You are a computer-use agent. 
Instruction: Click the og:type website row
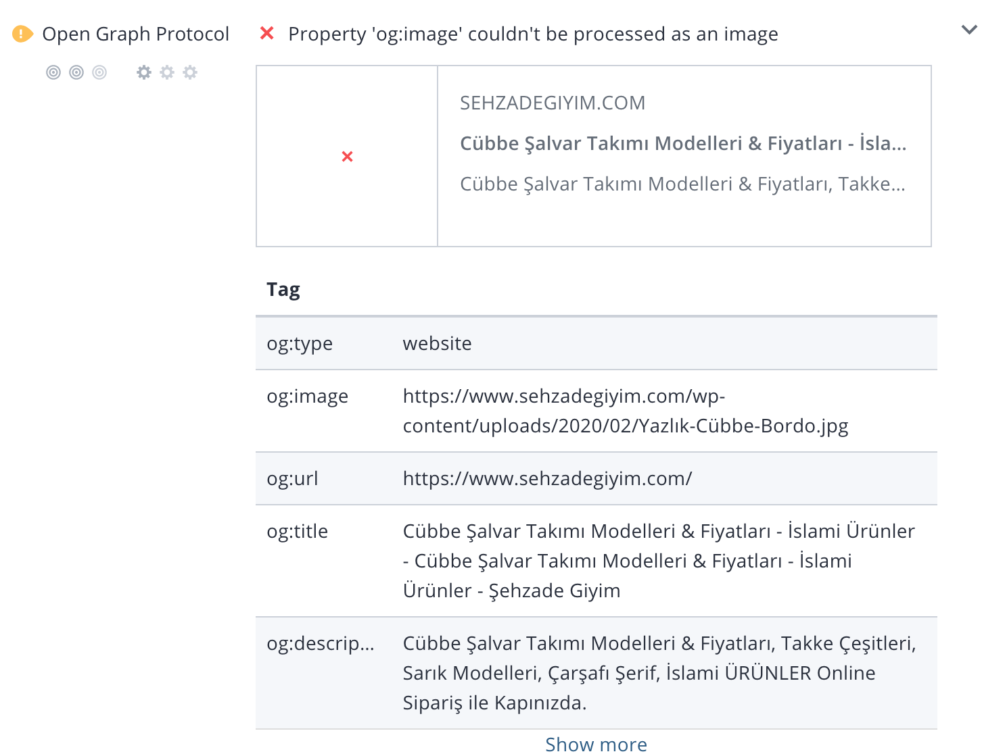[x=597, y=343]
